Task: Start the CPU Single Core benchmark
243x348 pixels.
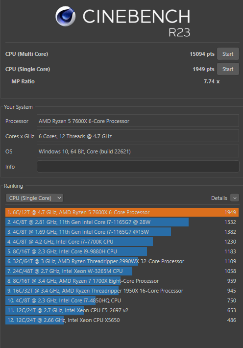Action: click(228, 69)
